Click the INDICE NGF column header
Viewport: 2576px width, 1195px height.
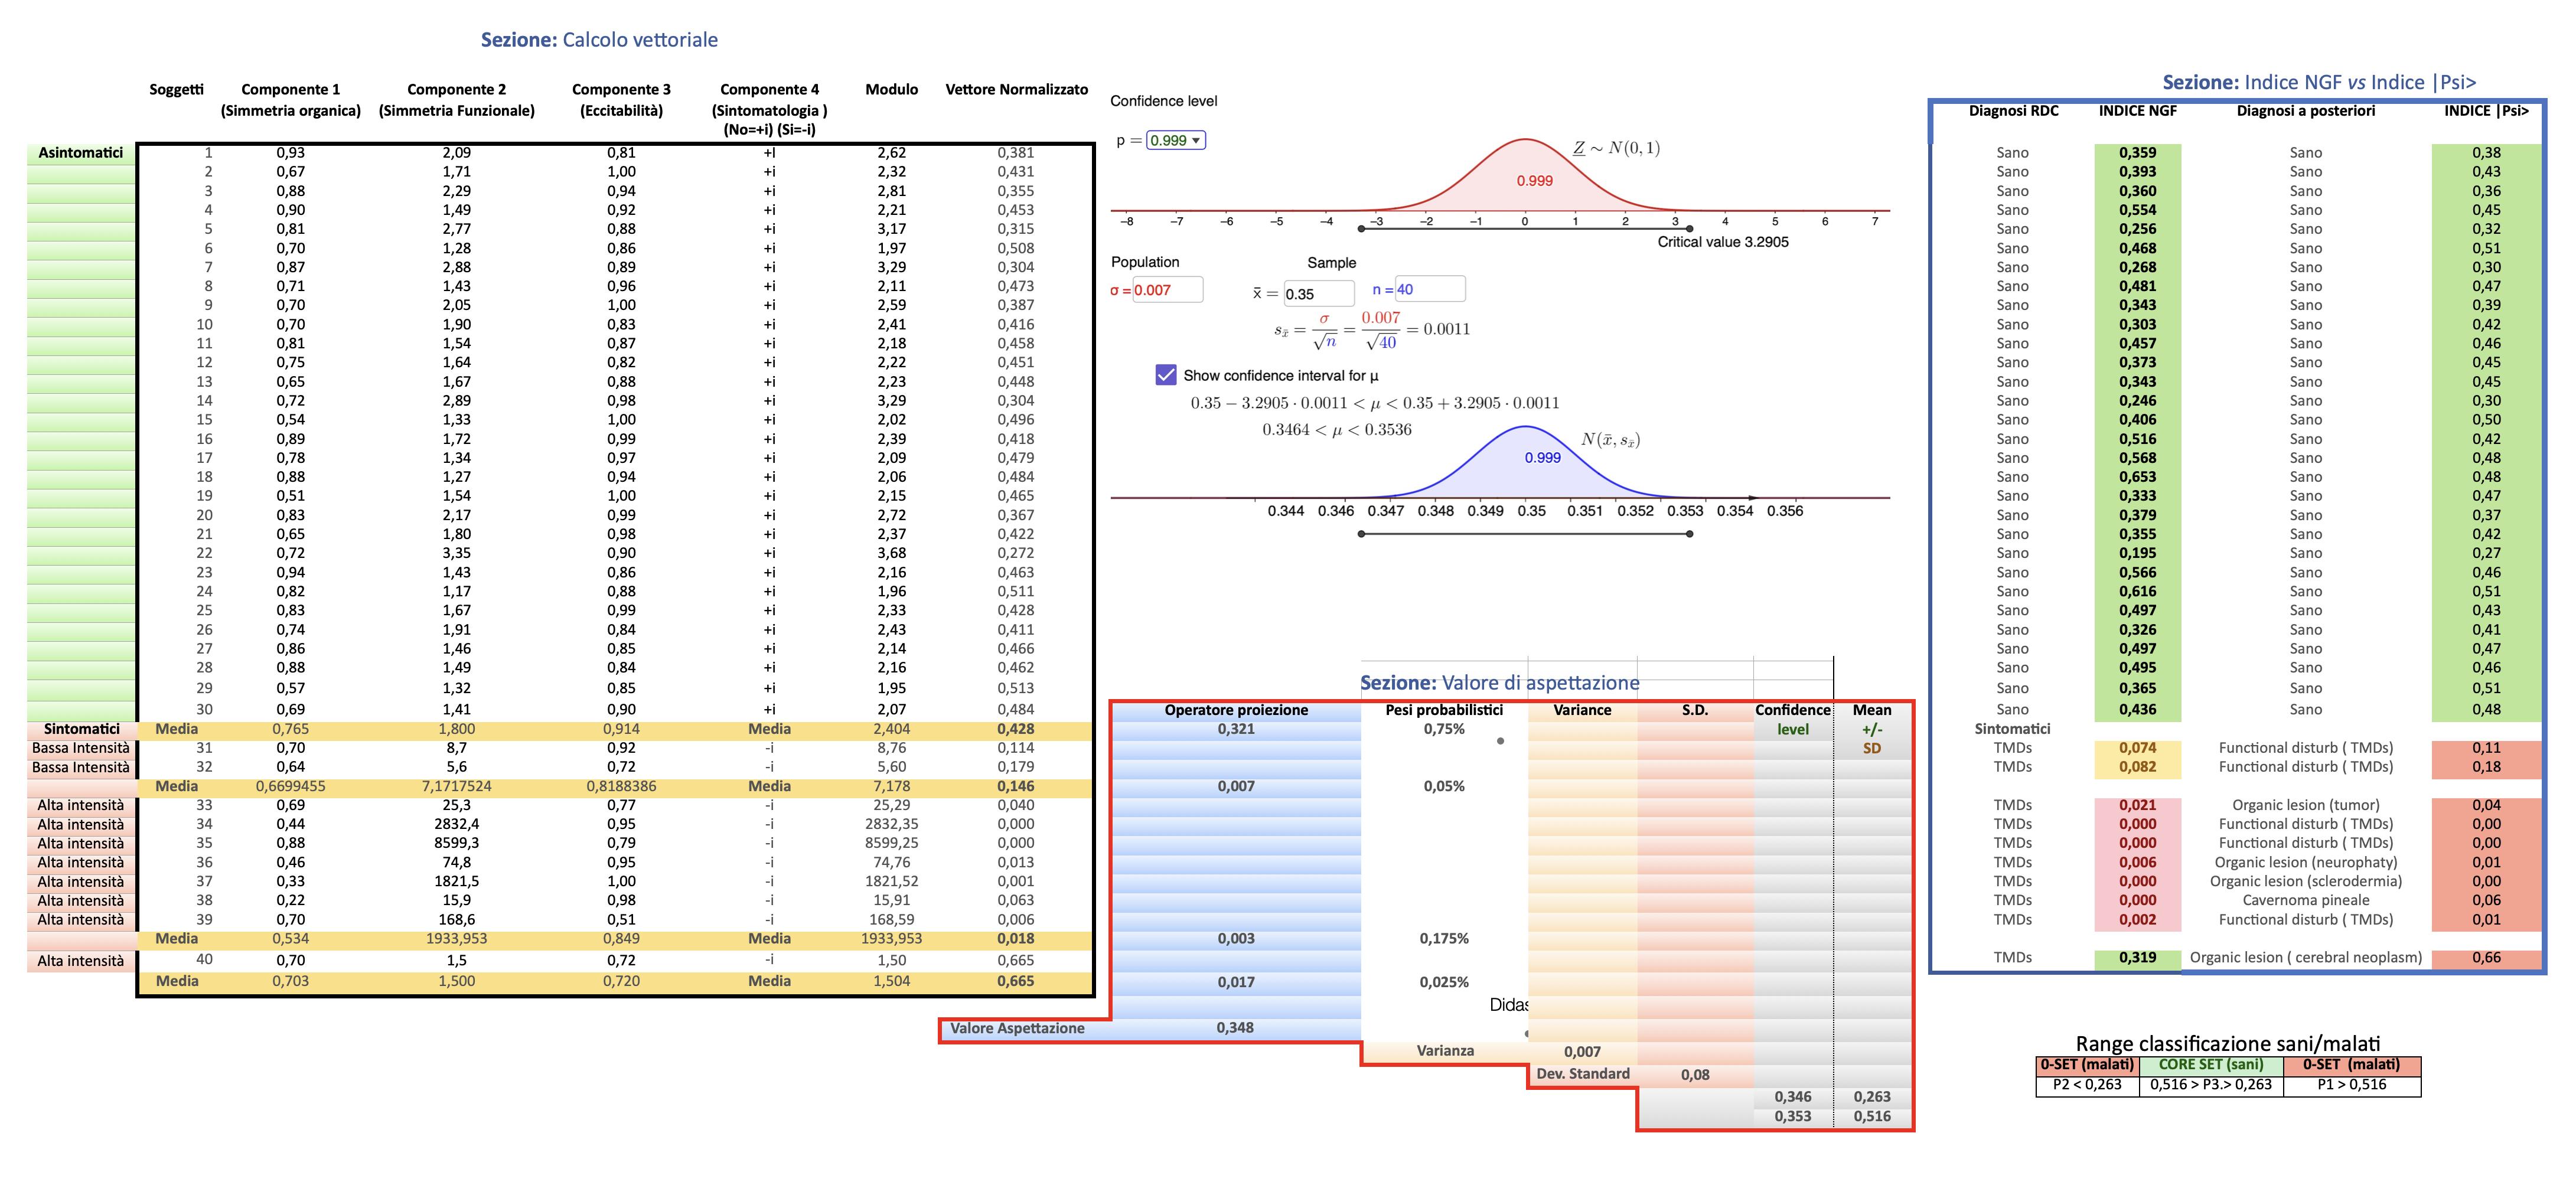pos(2137,111)
